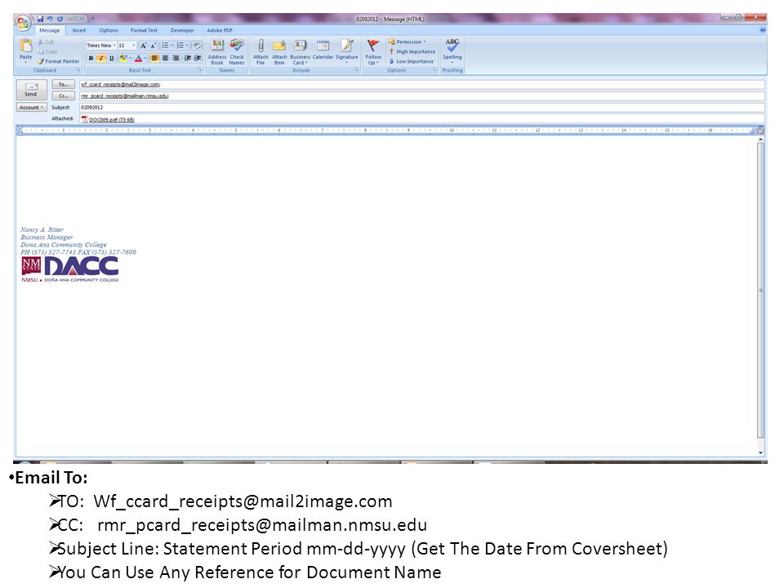Mark the message as Low Importance
This screenshot has height=588, width=784.
tap(411, 61)
